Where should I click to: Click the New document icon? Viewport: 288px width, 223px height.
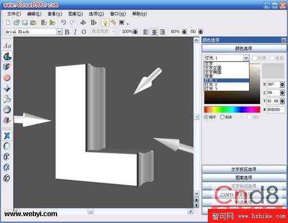coord(8,23)
